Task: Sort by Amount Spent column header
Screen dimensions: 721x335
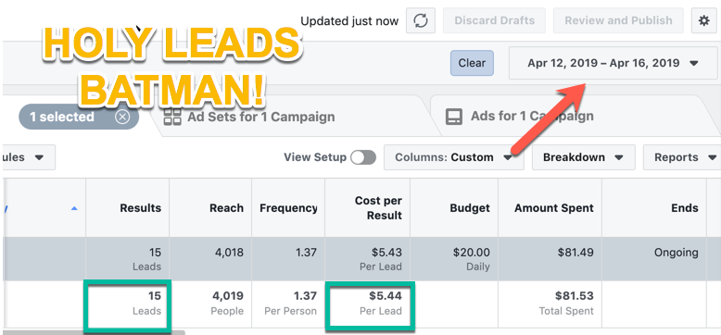Action: pyautogui.click(x=553, y=208)
